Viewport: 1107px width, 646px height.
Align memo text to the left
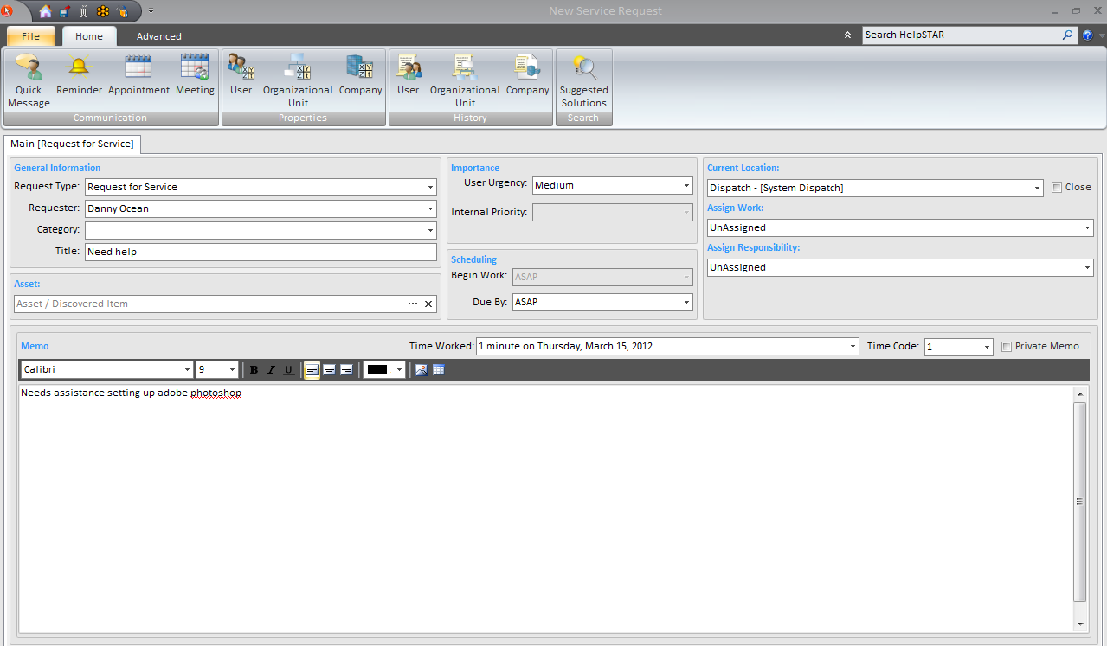pos(312,370)
